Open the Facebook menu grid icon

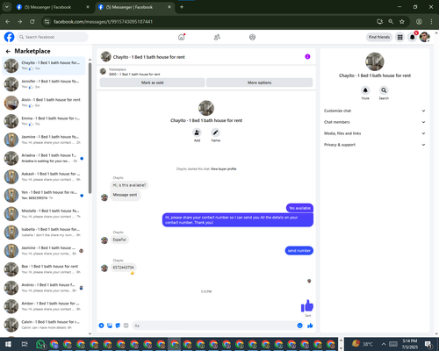point(399,37)
